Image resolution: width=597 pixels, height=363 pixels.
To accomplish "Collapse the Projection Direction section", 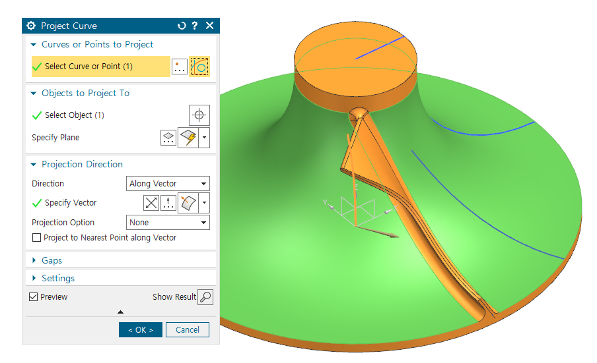I will click(34, 165).
